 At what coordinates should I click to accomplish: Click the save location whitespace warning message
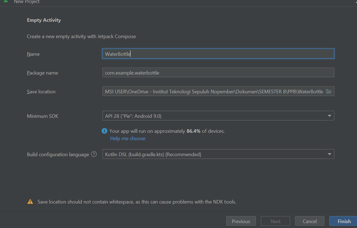[x=137, y=202]
